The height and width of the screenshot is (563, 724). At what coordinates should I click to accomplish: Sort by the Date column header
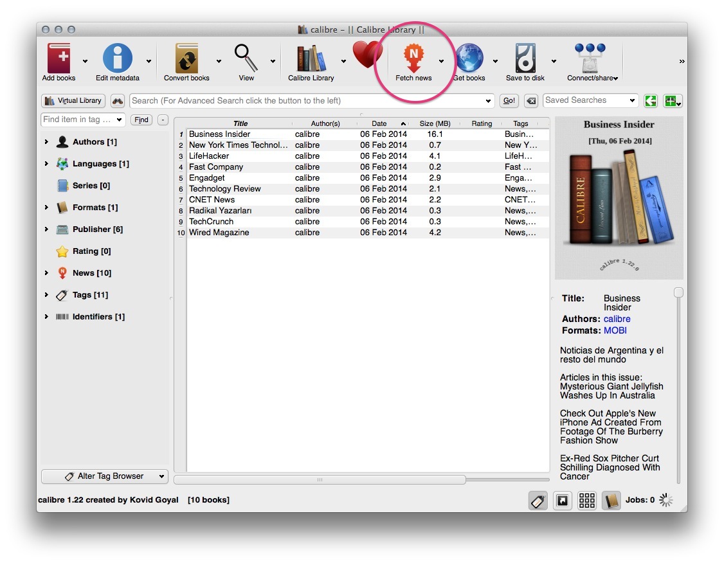(383, 123)
